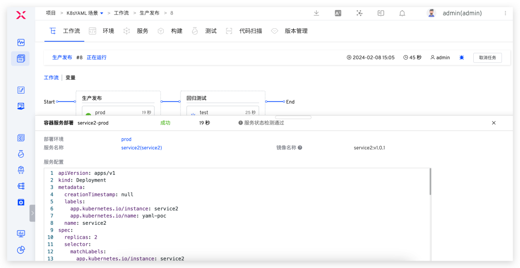Open the gear box settings sidebar icon

click(21, 202)
